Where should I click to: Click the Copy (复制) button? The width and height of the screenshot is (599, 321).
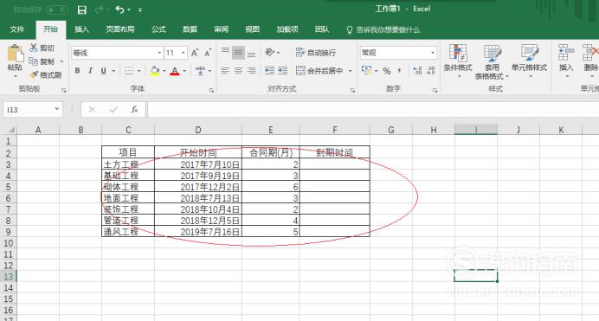pos(42,61)
